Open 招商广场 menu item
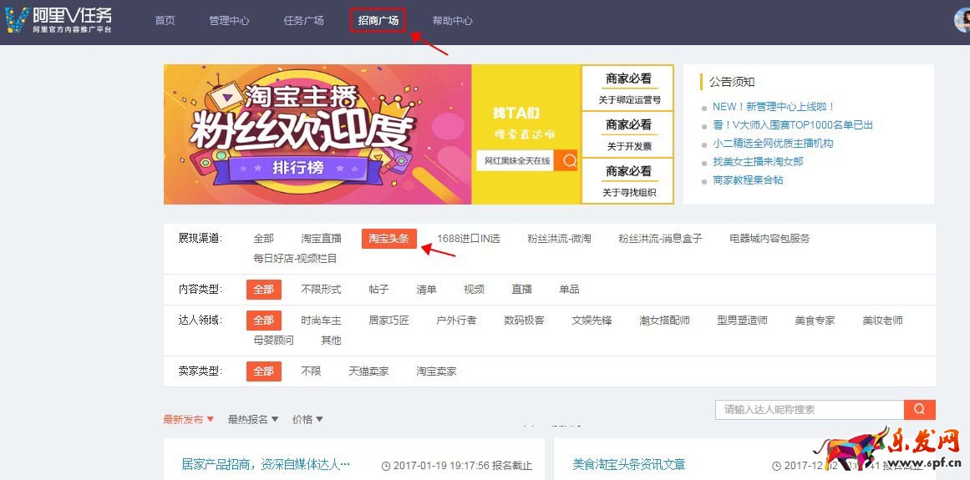Viewport: 970px width, 480px height. coord(378,20)
